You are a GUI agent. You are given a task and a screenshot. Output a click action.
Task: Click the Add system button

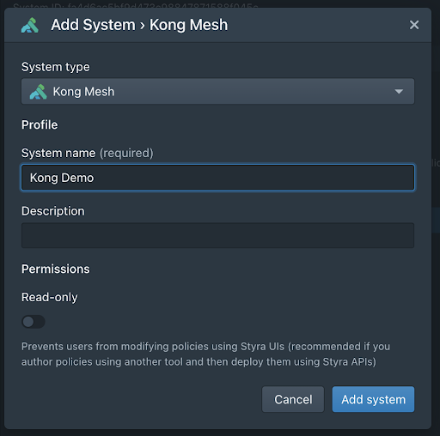pyautogui.click(x=373, y=399)
